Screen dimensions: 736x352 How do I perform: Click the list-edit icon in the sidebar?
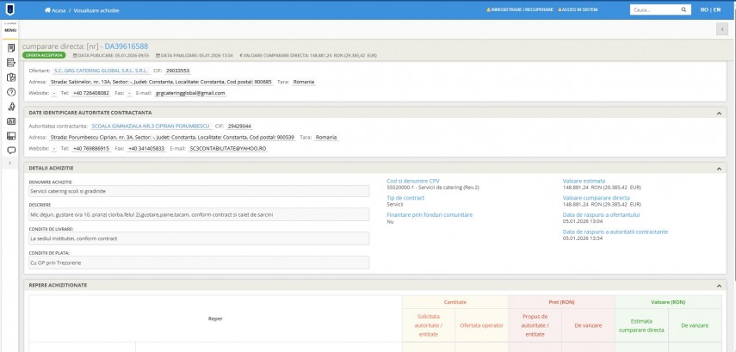(x=11, y=62)
